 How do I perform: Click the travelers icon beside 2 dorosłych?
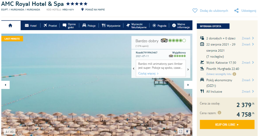click(x=202, y=38)
